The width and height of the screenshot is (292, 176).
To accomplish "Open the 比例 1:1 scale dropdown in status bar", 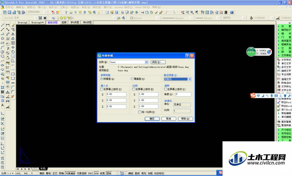I will tap(13, 173).
